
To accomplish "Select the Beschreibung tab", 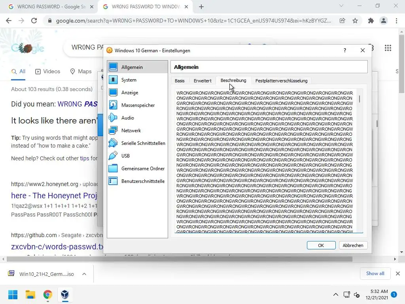I will click(x=233, y=80).
